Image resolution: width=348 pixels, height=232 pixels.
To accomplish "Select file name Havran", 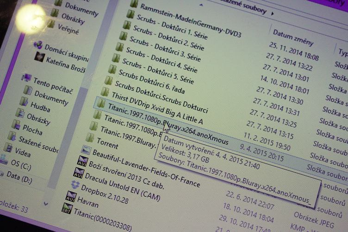I will 88,202.
